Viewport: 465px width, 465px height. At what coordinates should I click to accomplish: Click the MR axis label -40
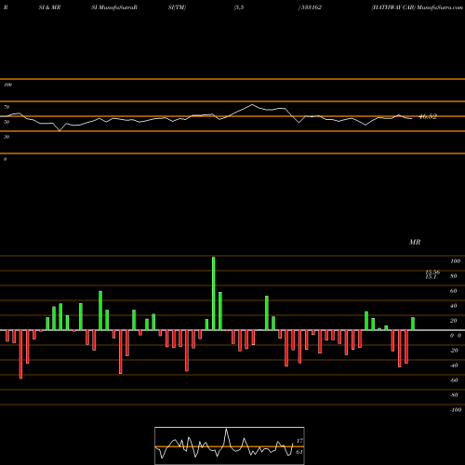click(454, 365)
